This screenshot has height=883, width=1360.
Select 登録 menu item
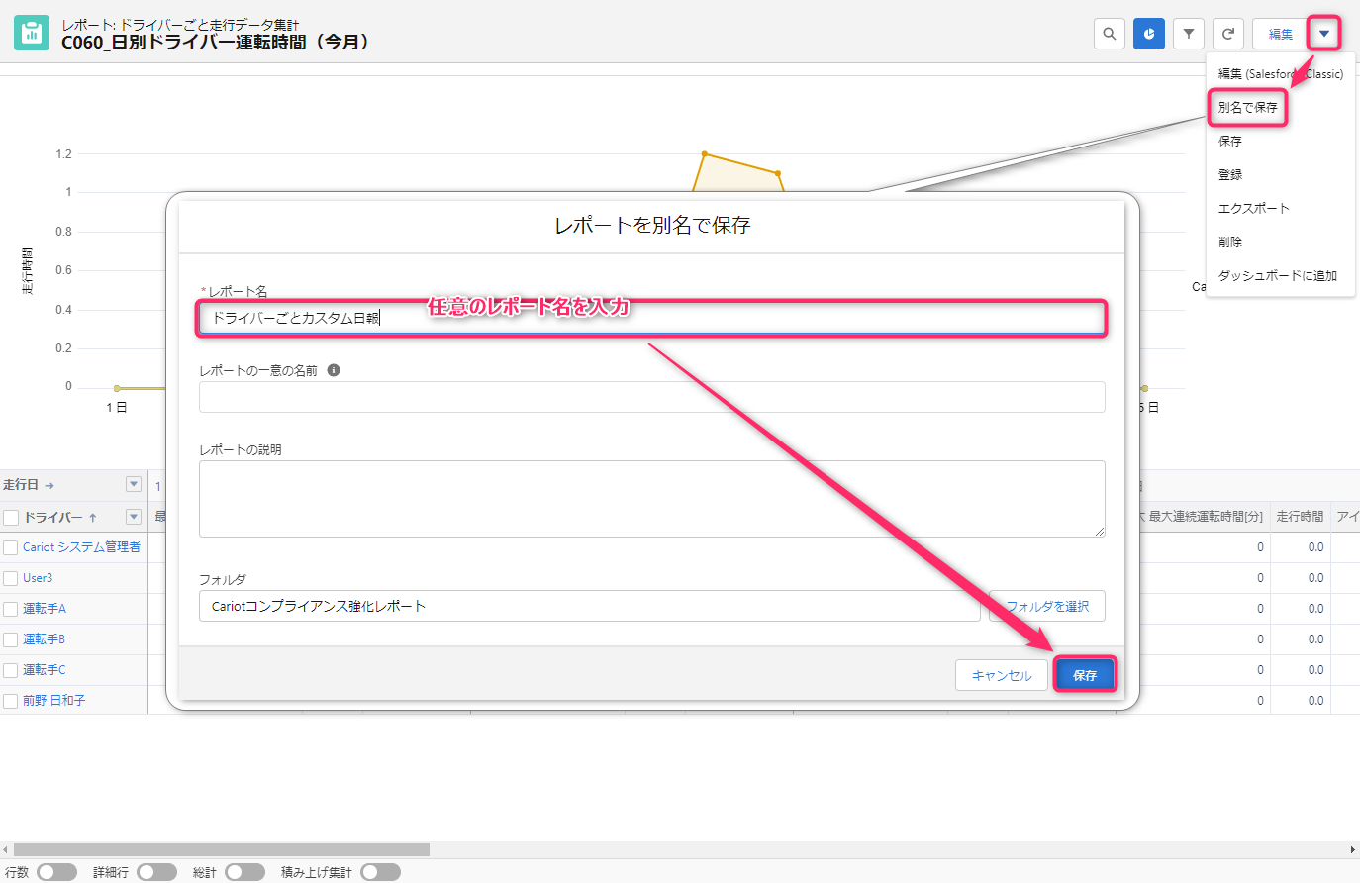[1230, 175]
